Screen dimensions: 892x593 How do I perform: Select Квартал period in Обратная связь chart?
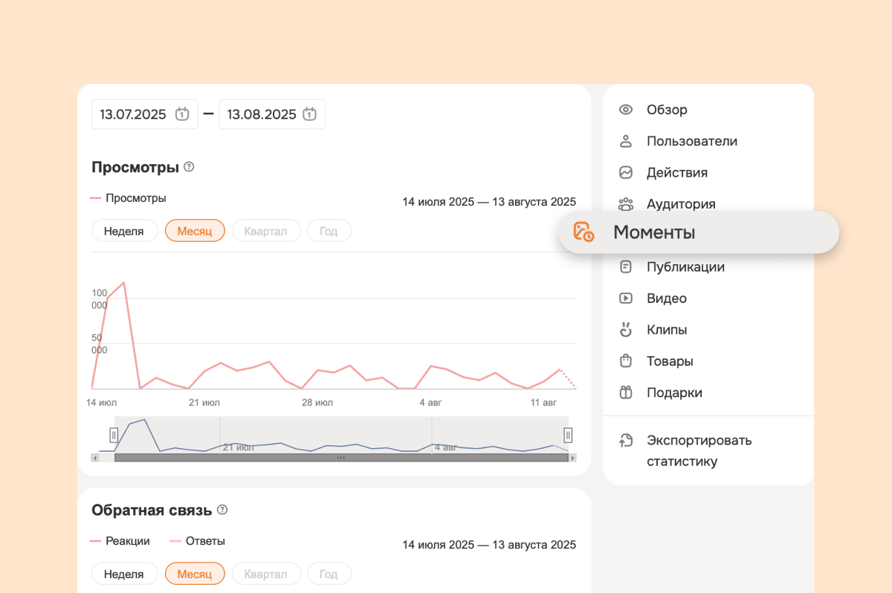pos(266,574)
